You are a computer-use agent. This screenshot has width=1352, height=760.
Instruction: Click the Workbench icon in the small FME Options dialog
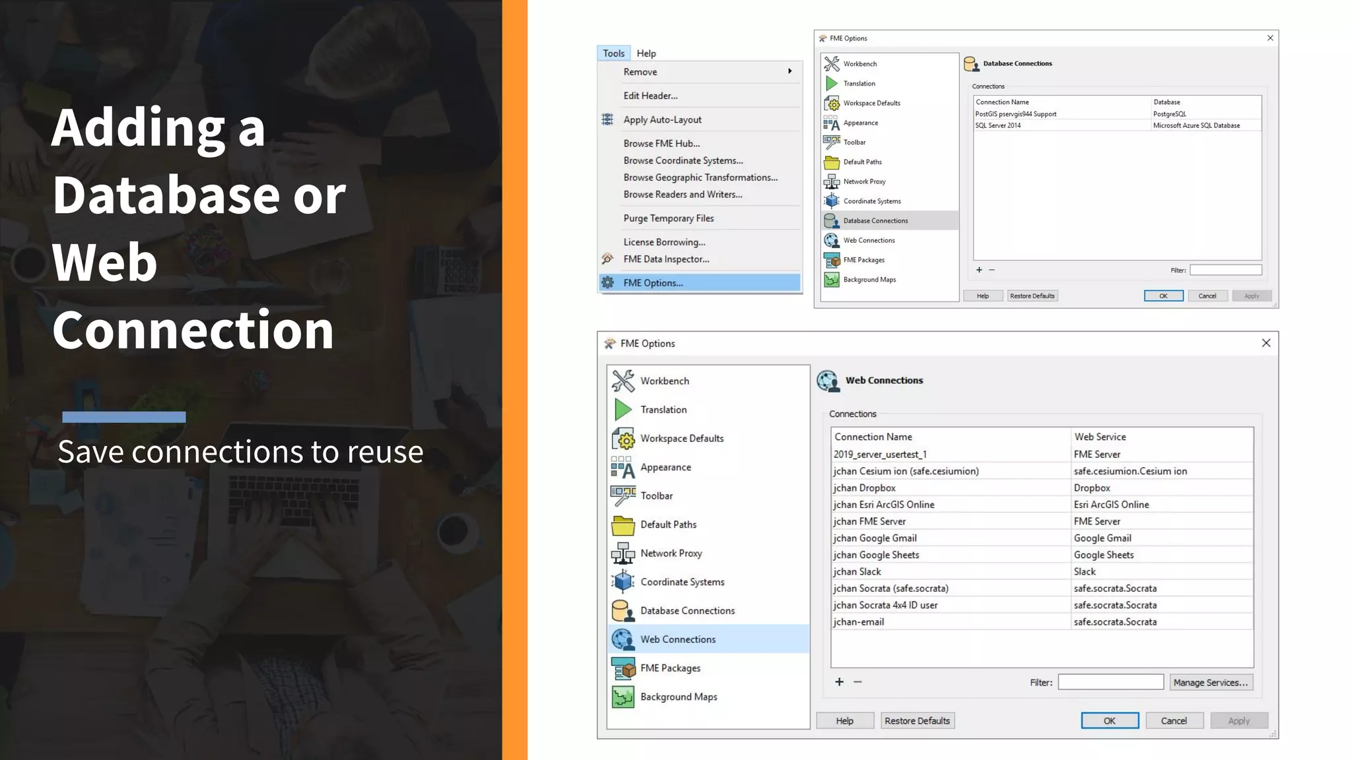pos(832,63)
